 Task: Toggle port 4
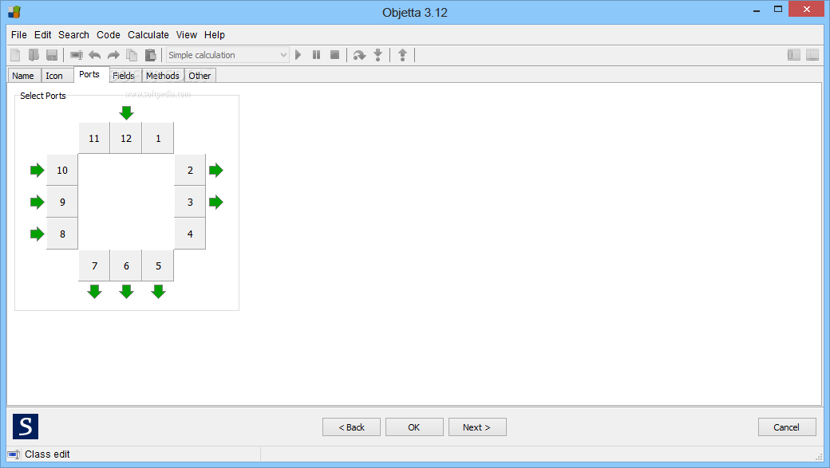pos(190,234)
